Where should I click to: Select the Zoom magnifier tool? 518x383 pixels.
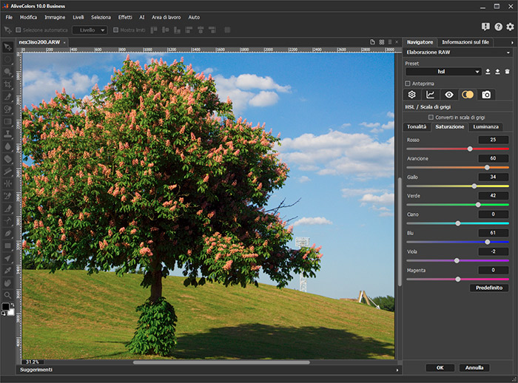coord(7,294)
